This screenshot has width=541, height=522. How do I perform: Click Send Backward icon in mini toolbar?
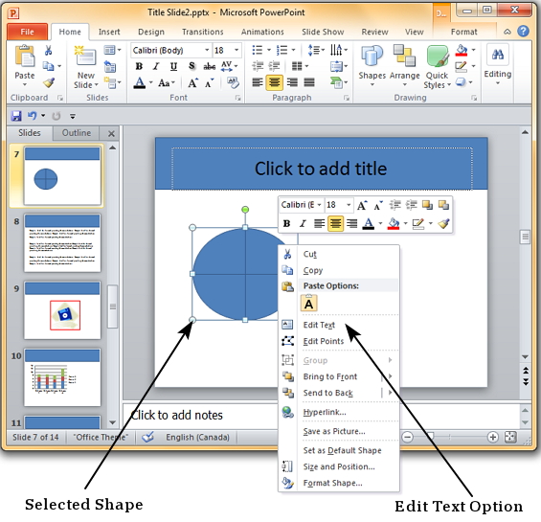[443, 205]
